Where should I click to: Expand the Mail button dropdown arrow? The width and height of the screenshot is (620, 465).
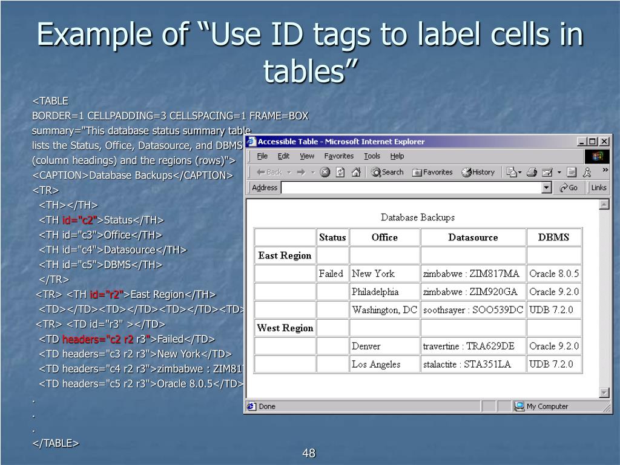point(519,173)
